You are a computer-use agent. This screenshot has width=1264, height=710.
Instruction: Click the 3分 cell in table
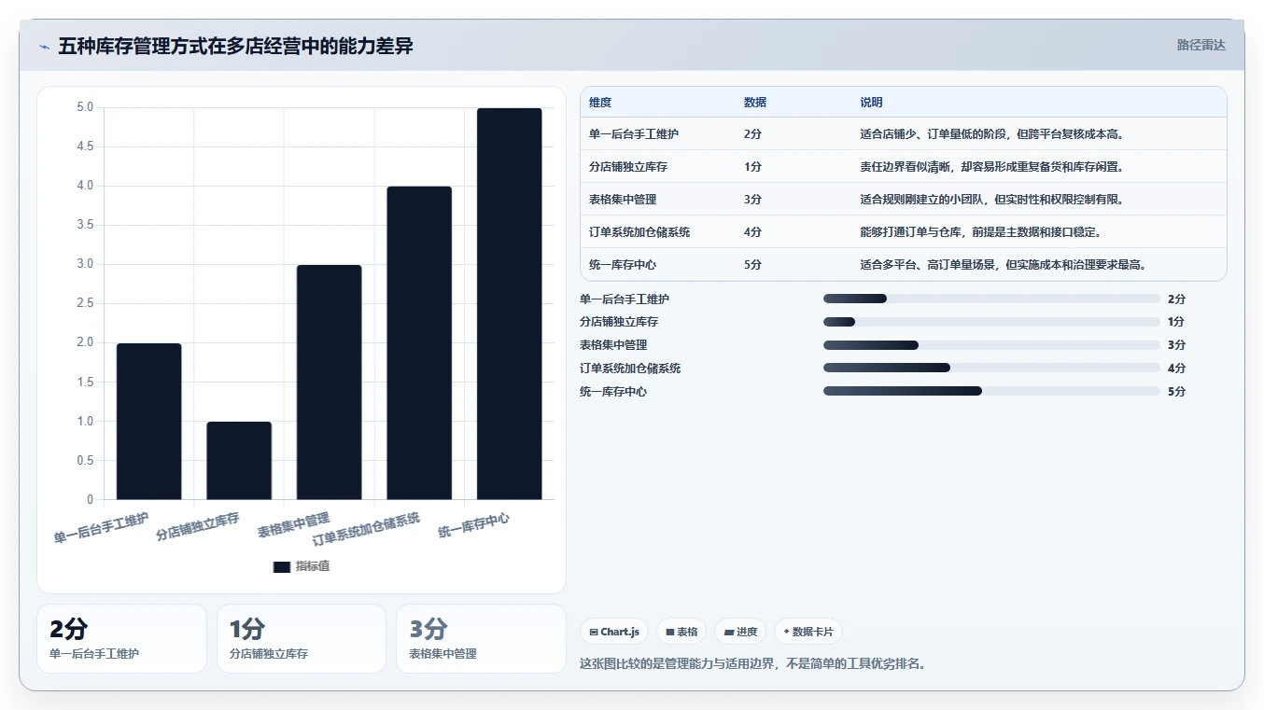point(752,200)
